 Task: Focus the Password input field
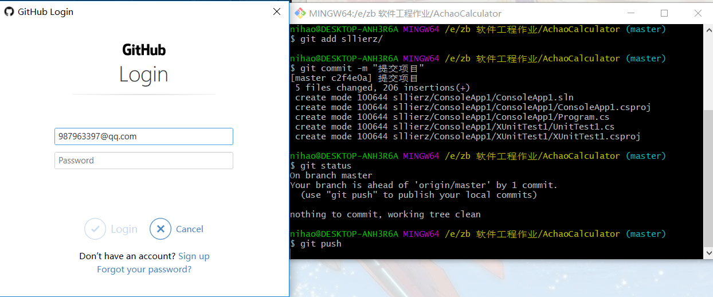[144, 161]
